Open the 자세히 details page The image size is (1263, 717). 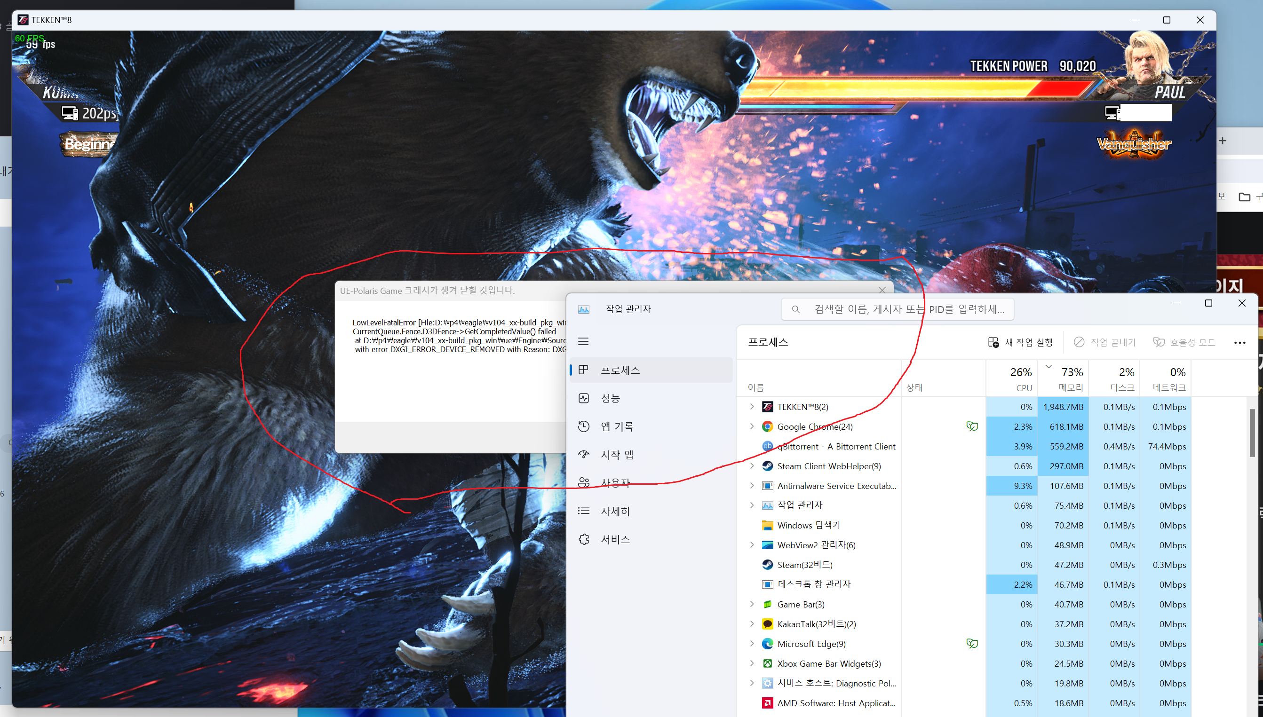click(615, 511)
